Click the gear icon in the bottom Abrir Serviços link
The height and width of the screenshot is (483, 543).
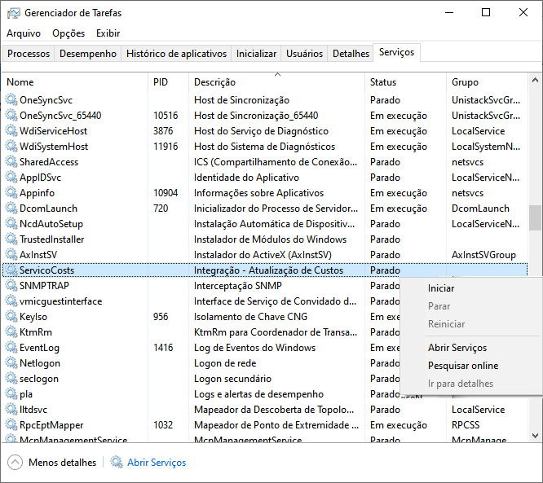[117, 463]
